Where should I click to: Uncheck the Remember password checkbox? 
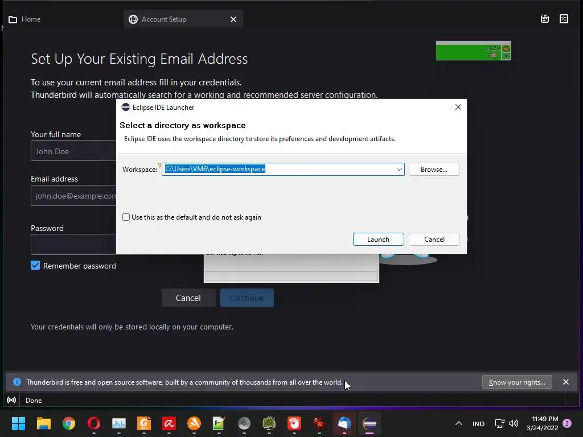35,265
